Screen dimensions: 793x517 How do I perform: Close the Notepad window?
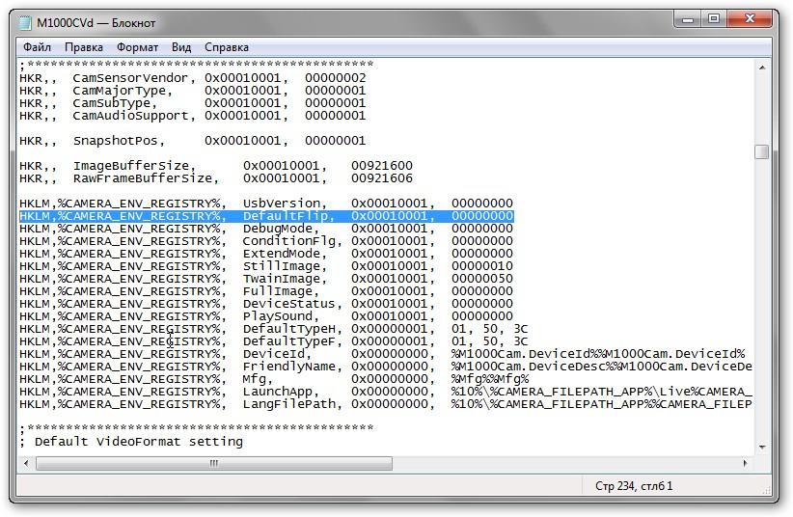(x=752, y=18)
